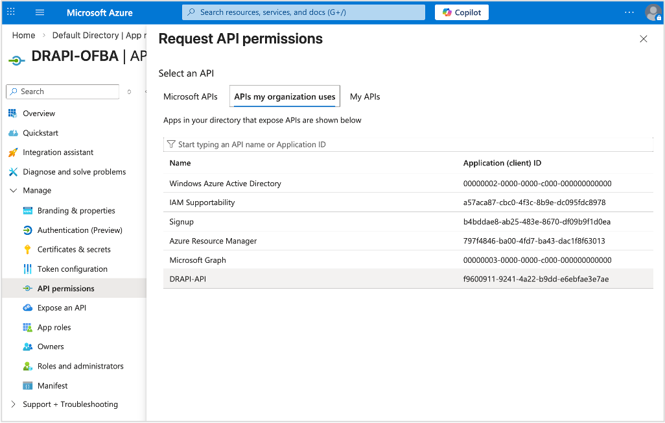Image resolution: width=665 pixels, height=423 pixels.
Task: Open the more options ellipsis menu
Action: tap(628, 12)
